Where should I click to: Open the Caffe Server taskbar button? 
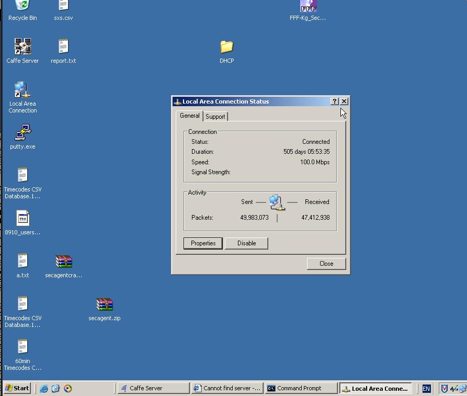click(x=152, y=388)
